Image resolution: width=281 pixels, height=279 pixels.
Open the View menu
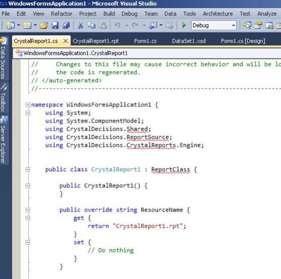tap(39, 14)
